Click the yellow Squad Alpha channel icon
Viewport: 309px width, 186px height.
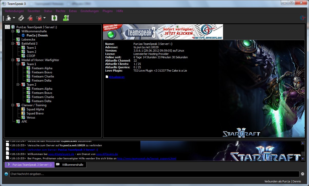(x=23, y=109)
